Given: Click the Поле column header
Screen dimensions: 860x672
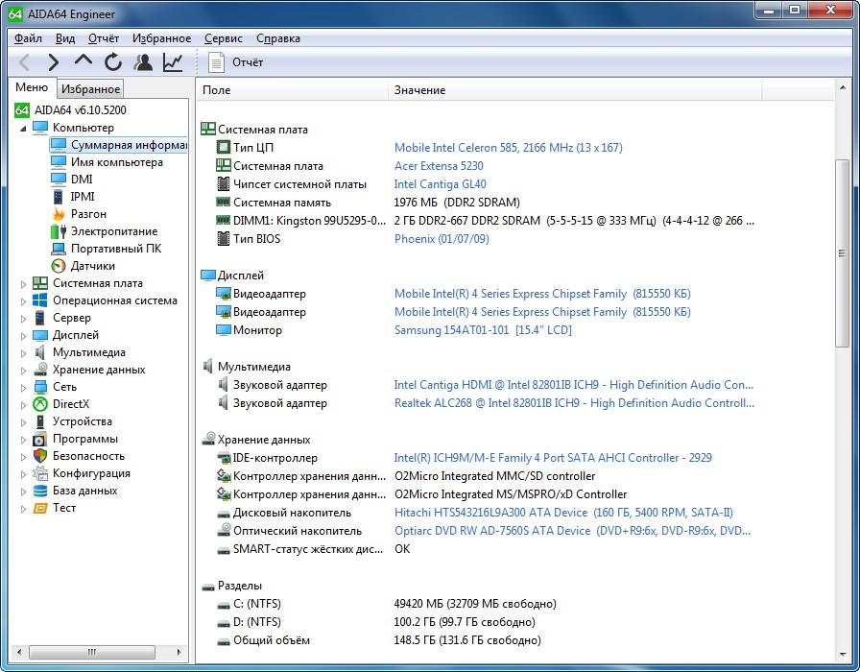Looking at the screenshot, I should click(293, 90).
